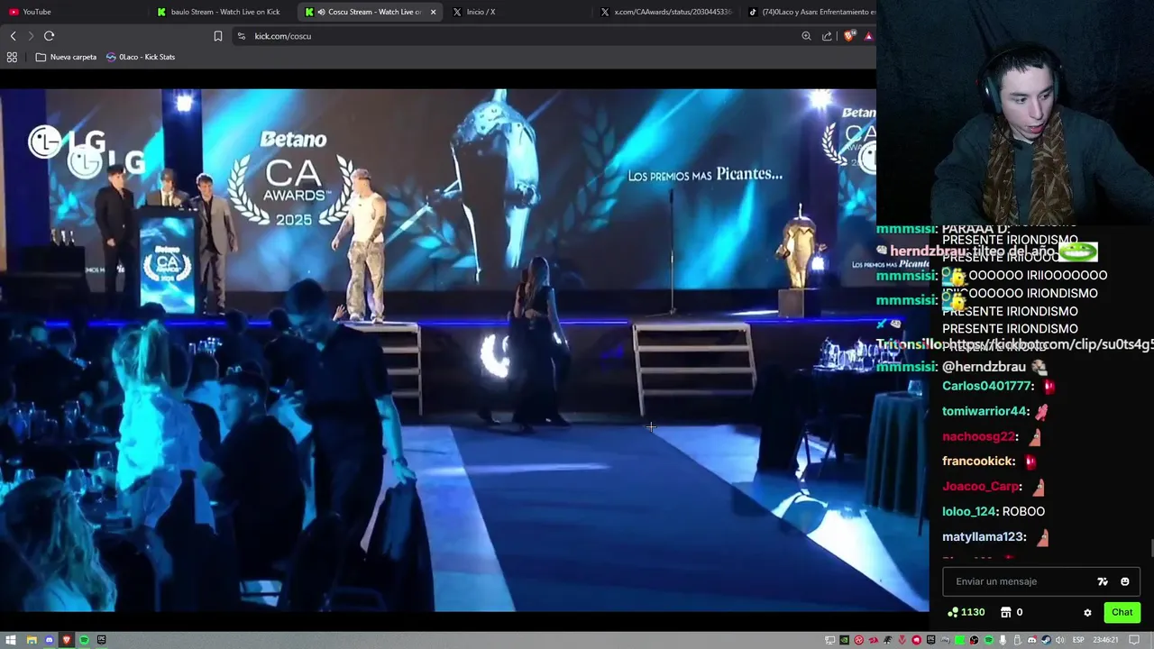The height and width of the screenshot is (649, 1154).
Task: Select user matyllama123 in chat
Action: coord(983,536)
